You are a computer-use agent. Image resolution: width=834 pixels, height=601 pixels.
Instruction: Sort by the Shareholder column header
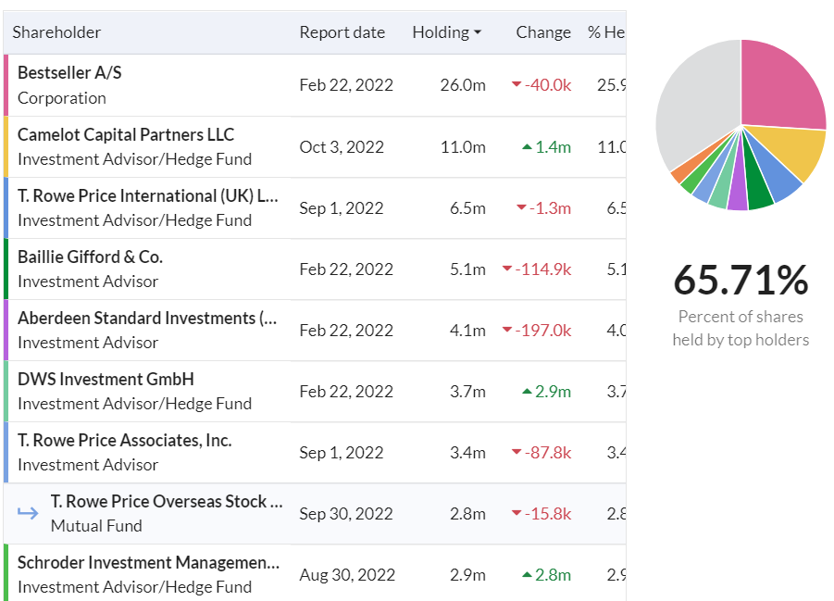point(56,32)
